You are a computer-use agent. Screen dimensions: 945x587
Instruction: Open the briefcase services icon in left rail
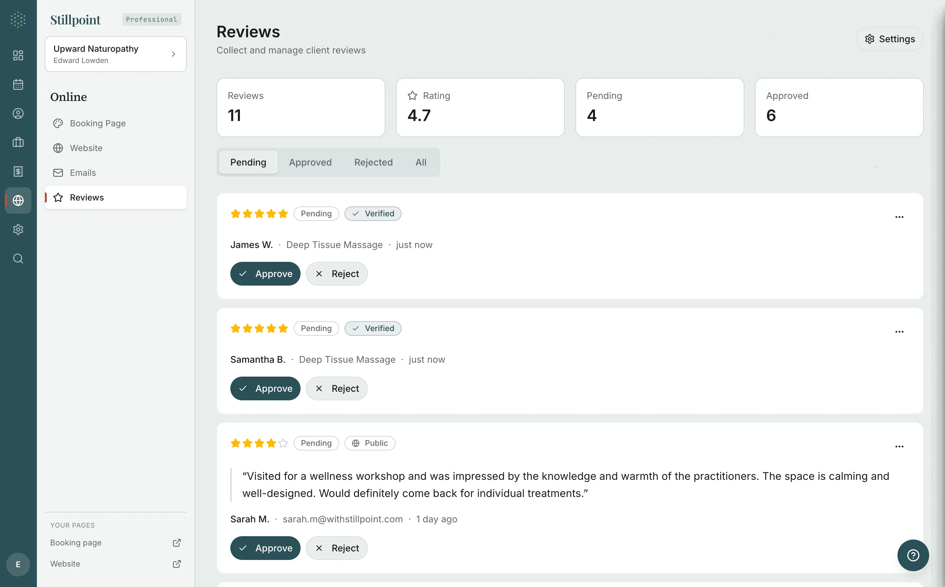point(18,142)
